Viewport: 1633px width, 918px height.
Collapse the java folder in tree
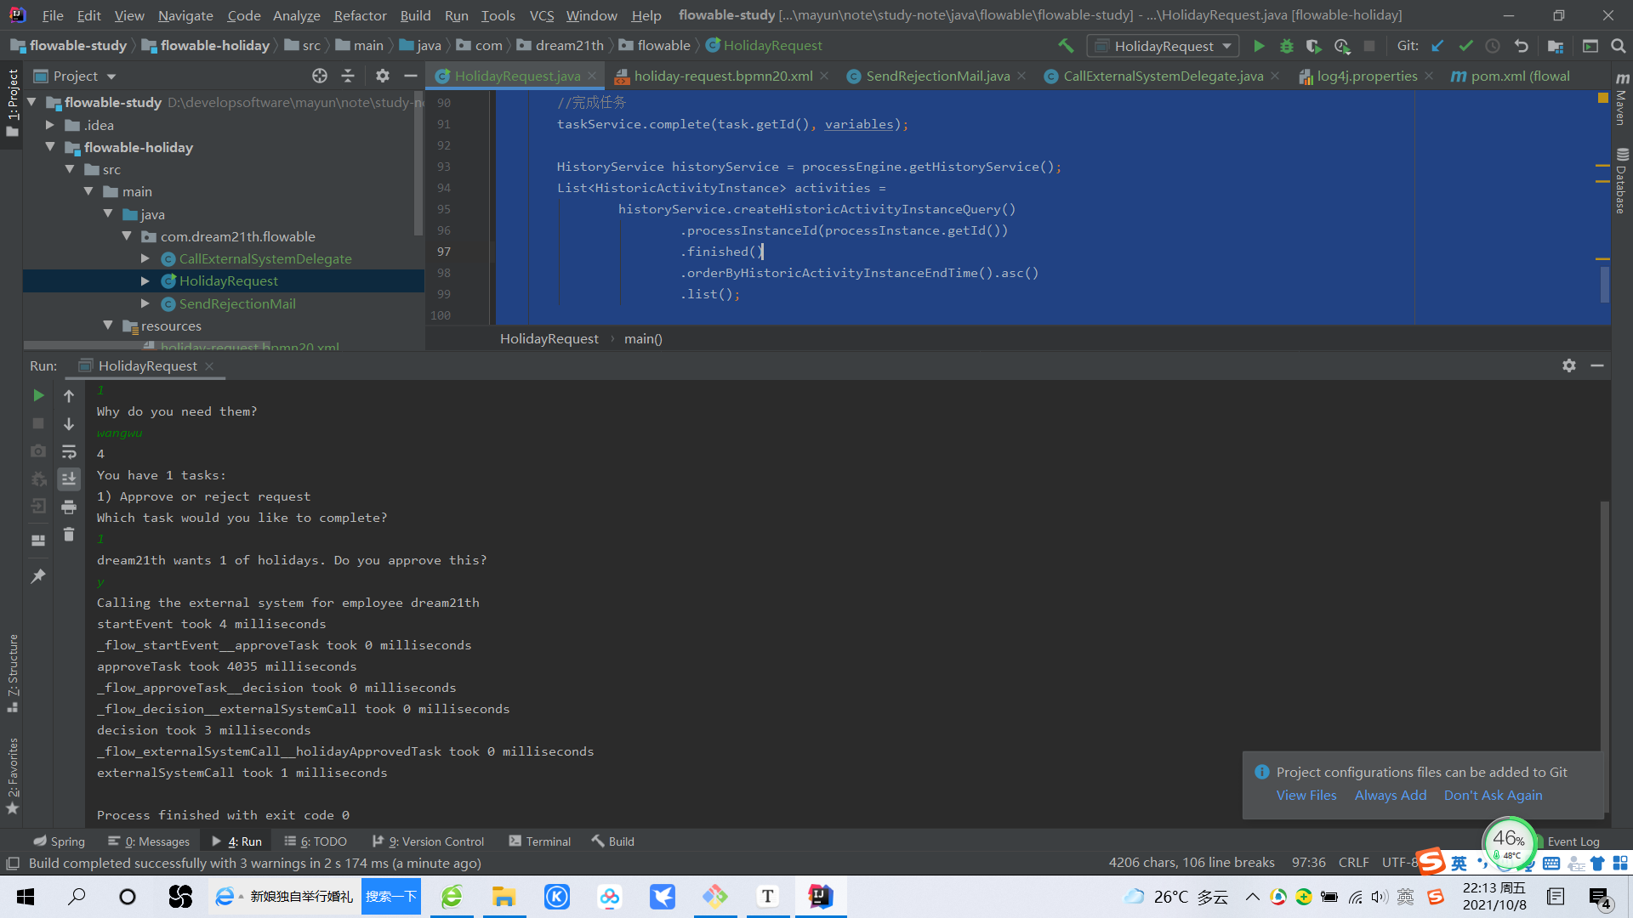pos(108,214)
